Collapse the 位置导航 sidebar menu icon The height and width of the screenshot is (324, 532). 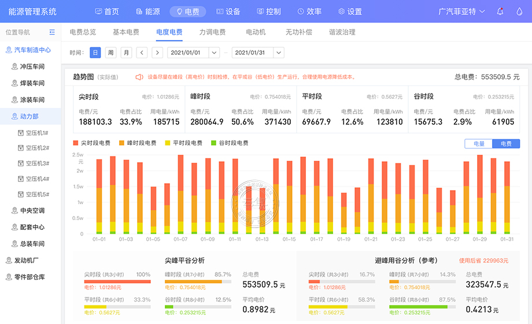(52, 32)
